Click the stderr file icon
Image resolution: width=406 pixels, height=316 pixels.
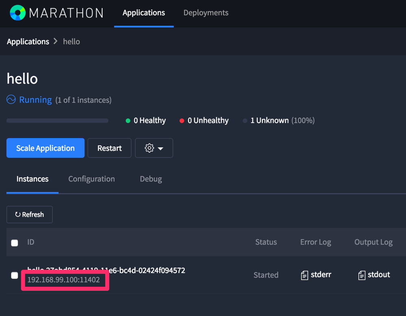[304, 275]
